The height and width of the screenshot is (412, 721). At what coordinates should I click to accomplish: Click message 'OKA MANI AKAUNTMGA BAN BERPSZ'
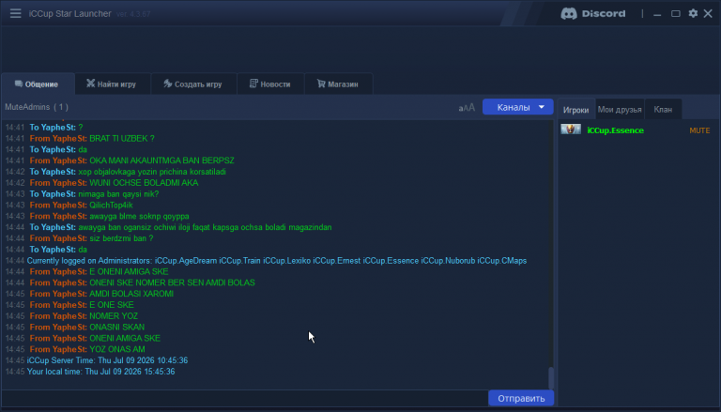click(x=161, y=160)
